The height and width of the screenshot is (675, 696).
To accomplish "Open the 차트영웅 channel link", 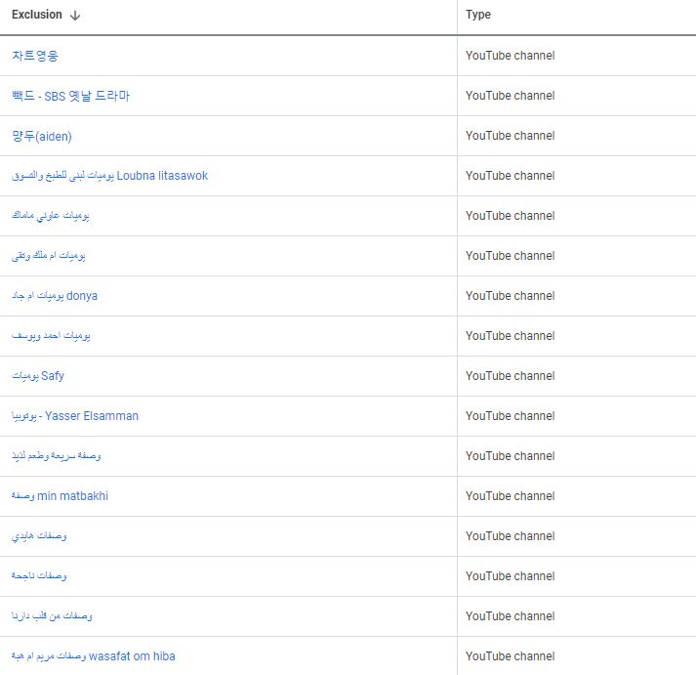I will 35,56.
